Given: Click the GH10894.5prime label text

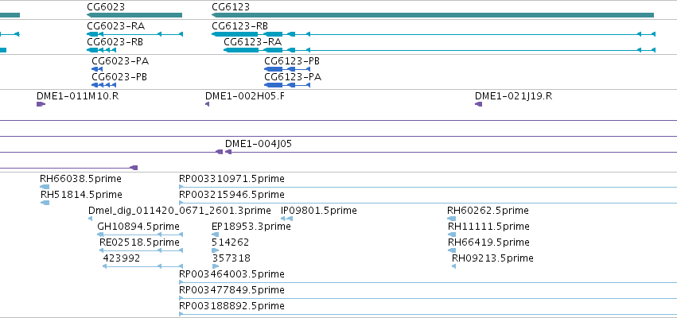Looking at the screenshot, I should click(138, 227).
